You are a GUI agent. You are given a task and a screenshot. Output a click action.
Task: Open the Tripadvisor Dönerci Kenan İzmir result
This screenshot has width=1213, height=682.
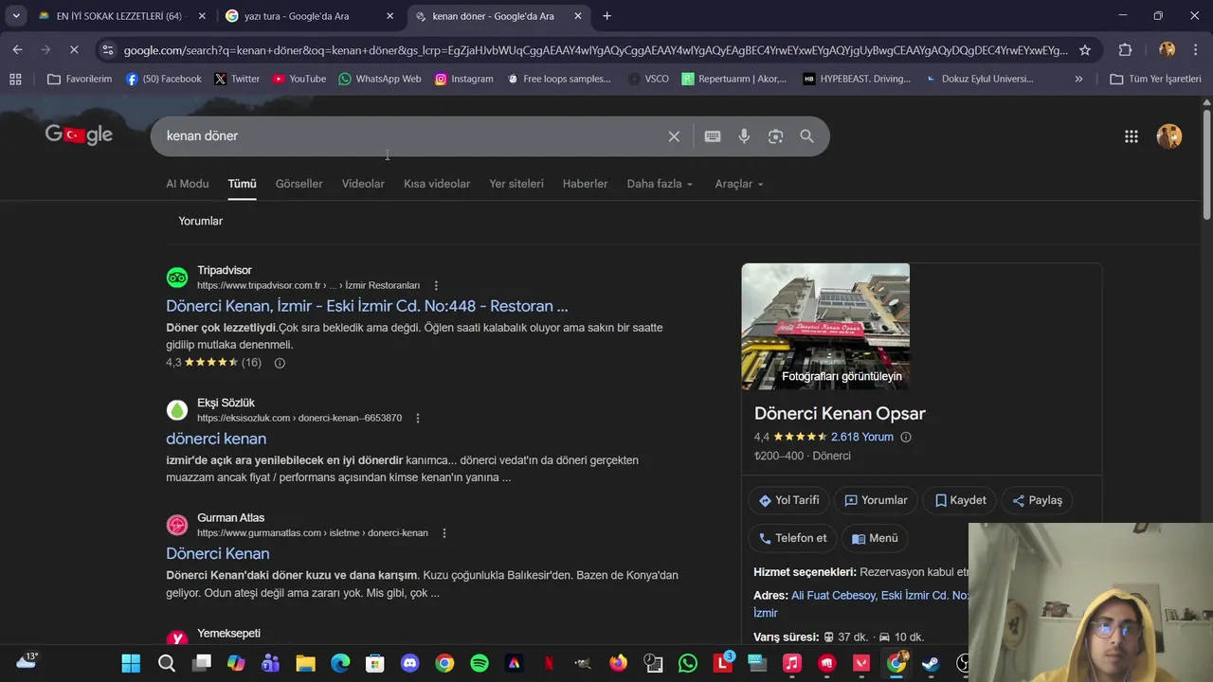click(x=367, y=306)
